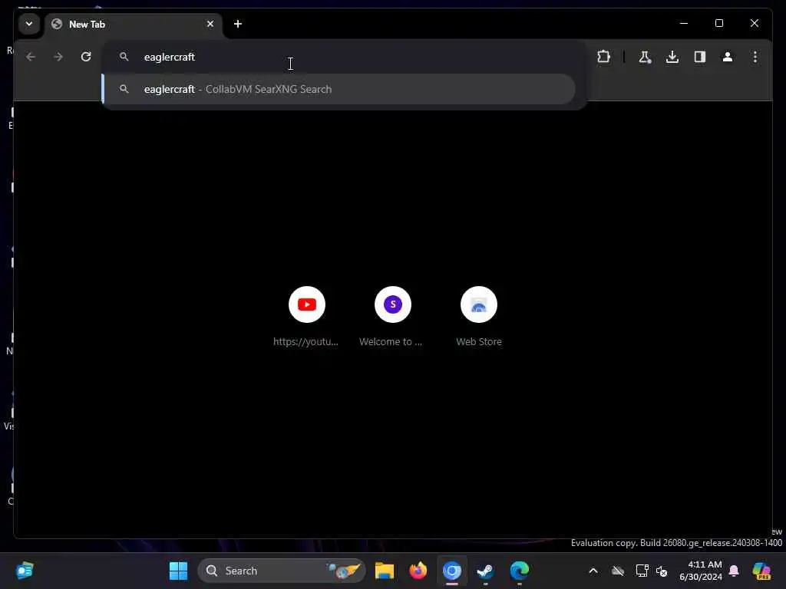Toggle the browser side panel

tap(700, 57)
